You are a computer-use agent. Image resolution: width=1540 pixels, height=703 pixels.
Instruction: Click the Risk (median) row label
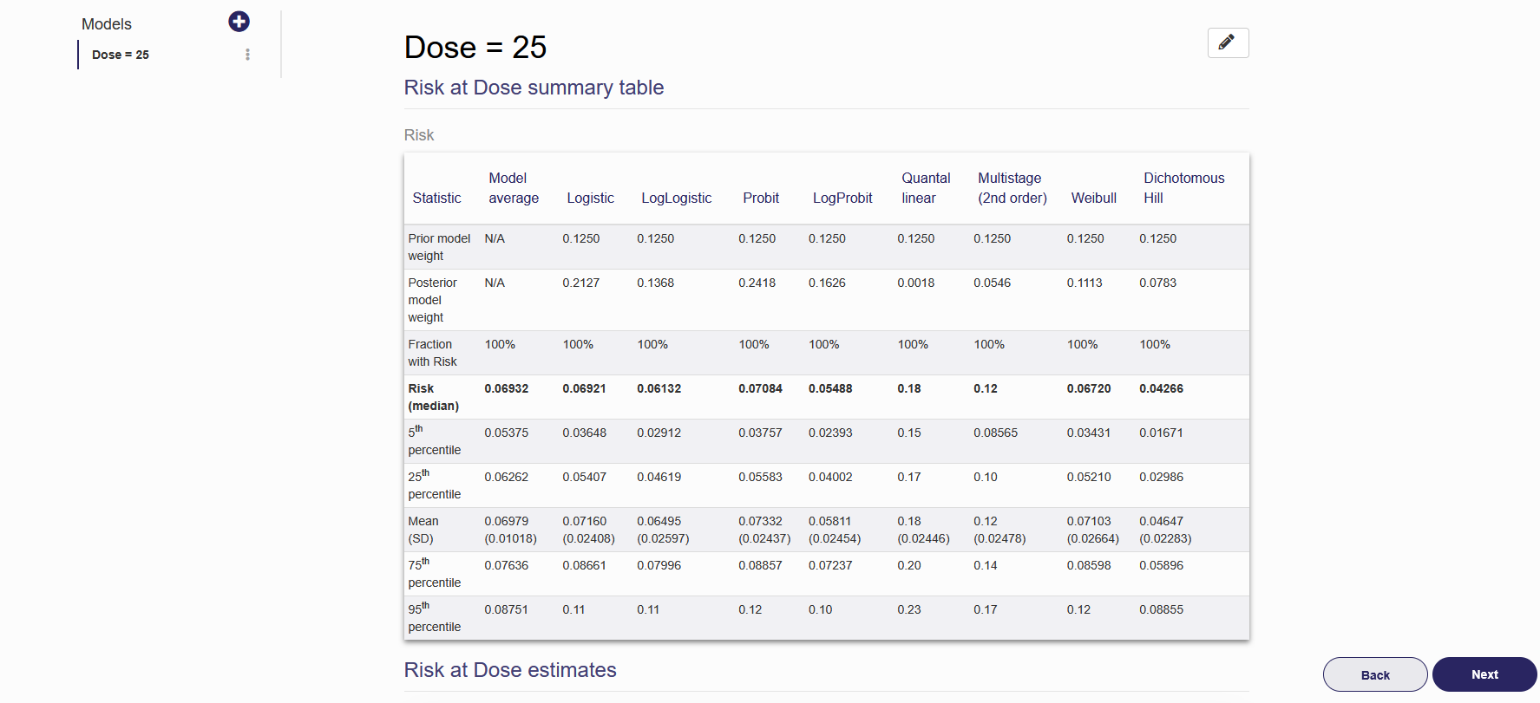click(x=433, y=397)
